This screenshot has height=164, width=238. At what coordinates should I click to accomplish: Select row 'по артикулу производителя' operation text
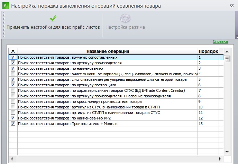click(70, 63)
